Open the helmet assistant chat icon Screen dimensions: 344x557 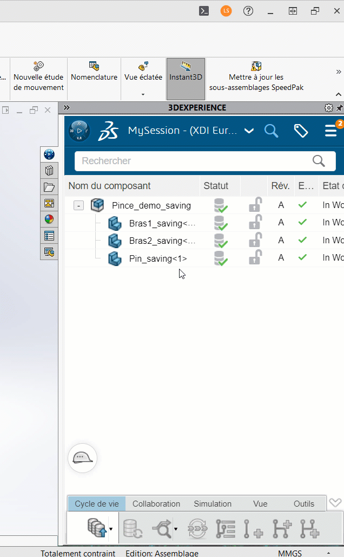[x=82, y=457]
